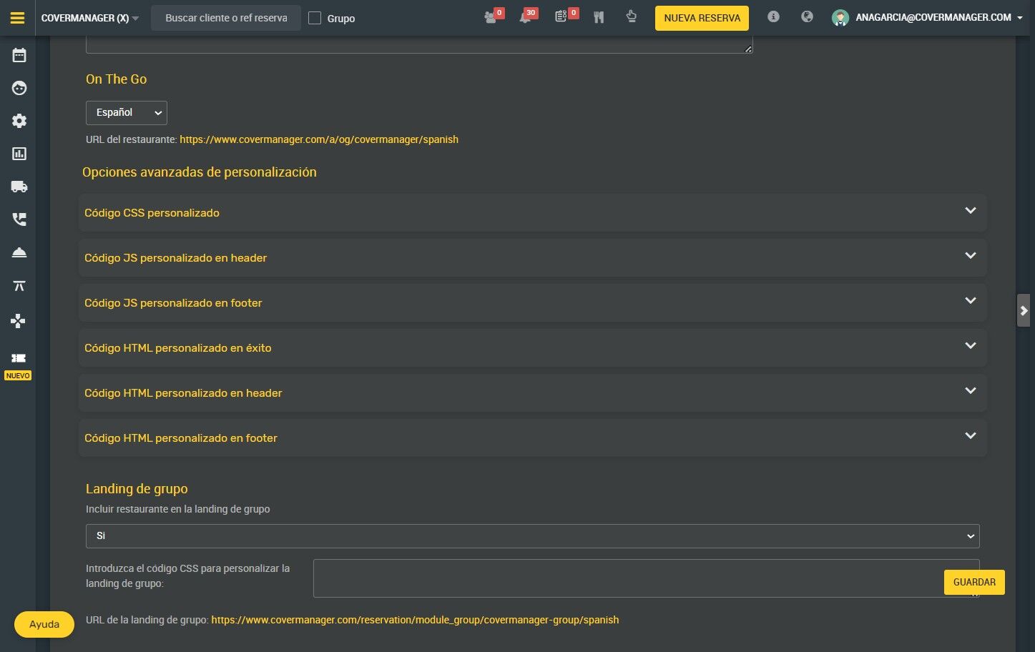
Task: Open the phone calls sidebar icon
Action: coord(19,219)
